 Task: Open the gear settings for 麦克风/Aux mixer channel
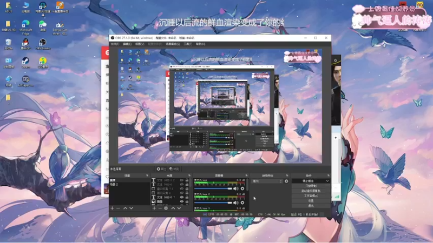click(242, 188)
